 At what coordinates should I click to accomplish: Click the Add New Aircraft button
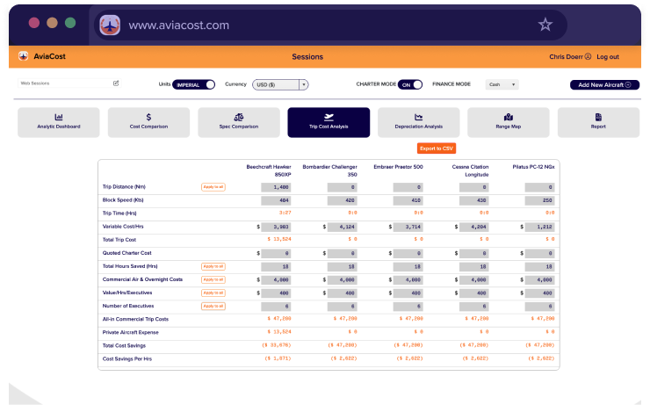(x=604, y=84)
